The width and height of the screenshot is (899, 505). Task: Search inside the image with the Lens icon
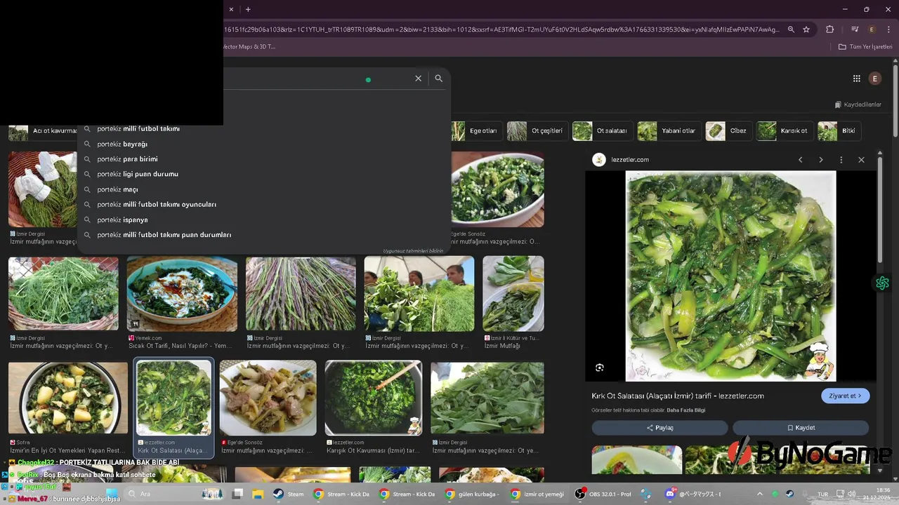tap(599, 368)
